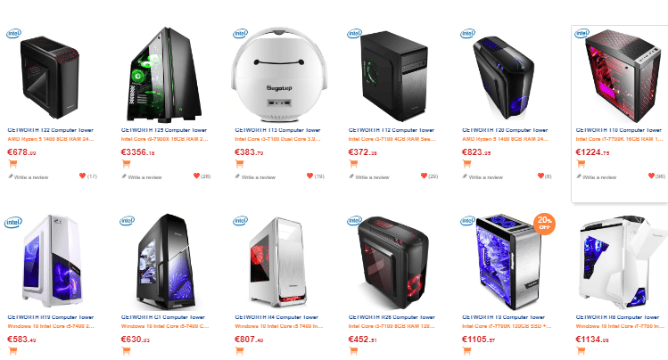Open GETWORTH T25 Computer Tower title link

[164, 130]
